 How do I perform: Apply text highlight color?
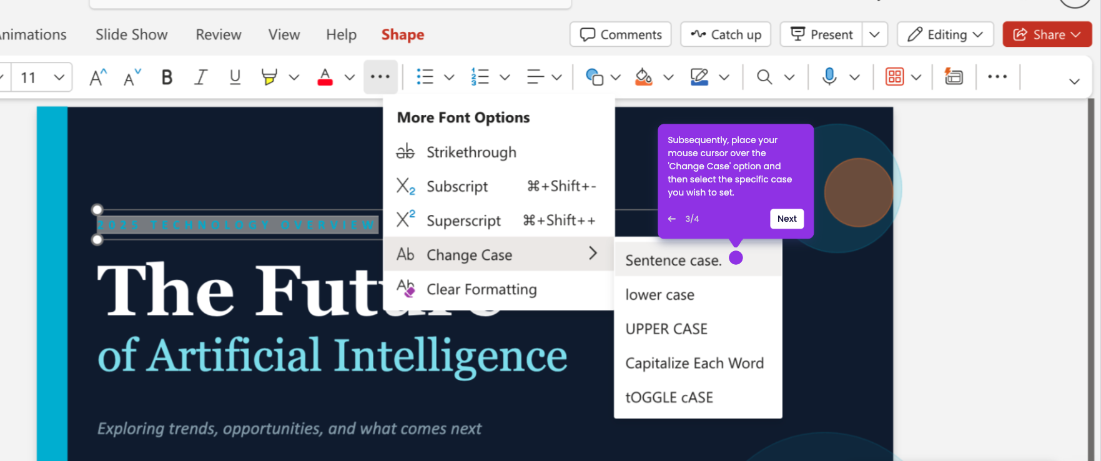pyautogui.click(x=269, y=77)
